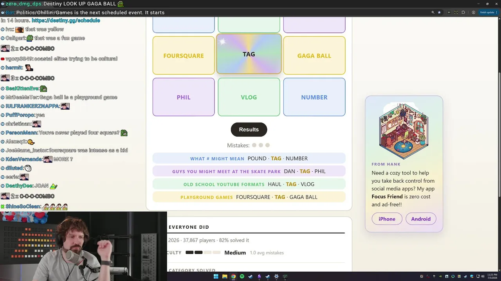Click the yellow-dotted extension icon in Chrome toolbar
This screenshot has width=501, height=281.
pos(456,12)
